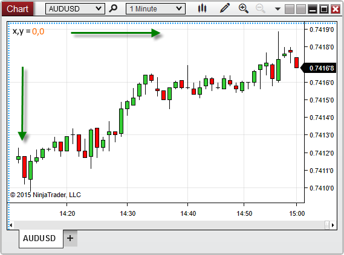The height and width of the screenshot is (255, 344).
Task: Click the scrollbar left arrow
Action: click(10, 225)
